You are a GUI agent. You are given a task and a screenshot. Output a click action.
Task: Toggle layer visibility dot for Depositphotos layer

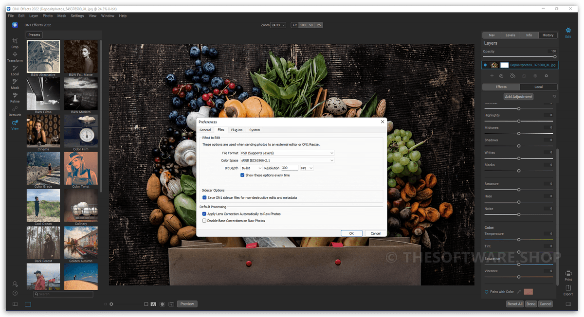click(485, 65)
